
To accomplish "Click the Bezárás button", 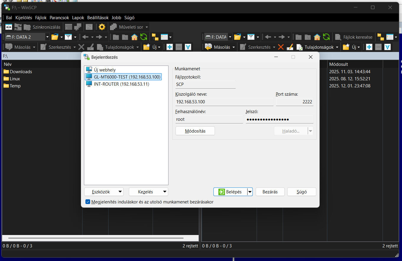I will pyautogui.click(x=270, y=192).
